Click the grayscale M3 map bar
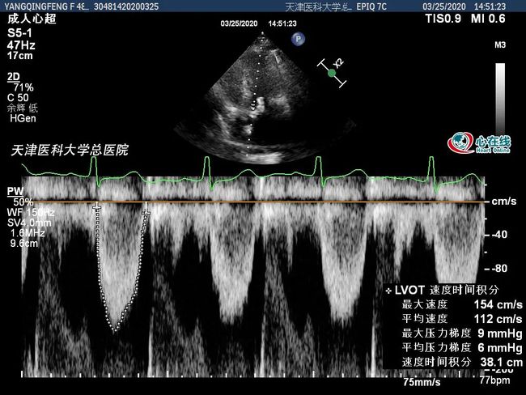This screenshot has height=395, width=526. coord(500,97)
